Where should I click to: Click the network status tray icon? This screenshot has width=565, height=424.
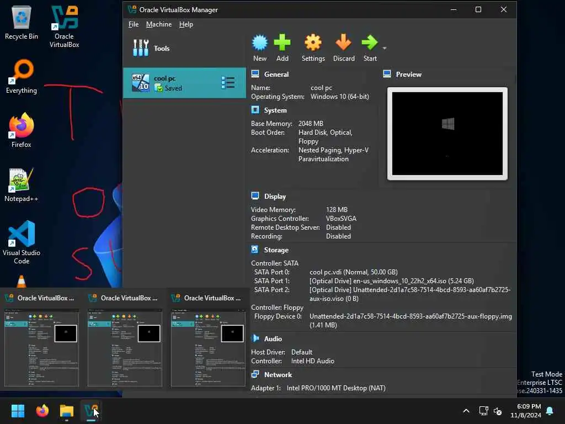[483, 411]
